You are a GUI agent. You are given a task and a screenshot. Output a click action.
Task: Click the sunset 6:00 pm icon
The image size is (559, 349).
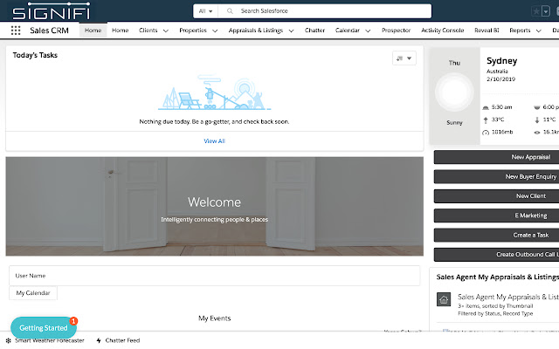click(x=537, y=107)
